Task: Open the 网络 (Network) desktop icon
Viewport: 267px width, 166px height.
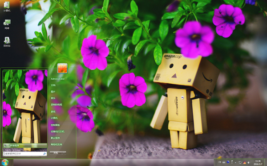Action: [7, 24]
